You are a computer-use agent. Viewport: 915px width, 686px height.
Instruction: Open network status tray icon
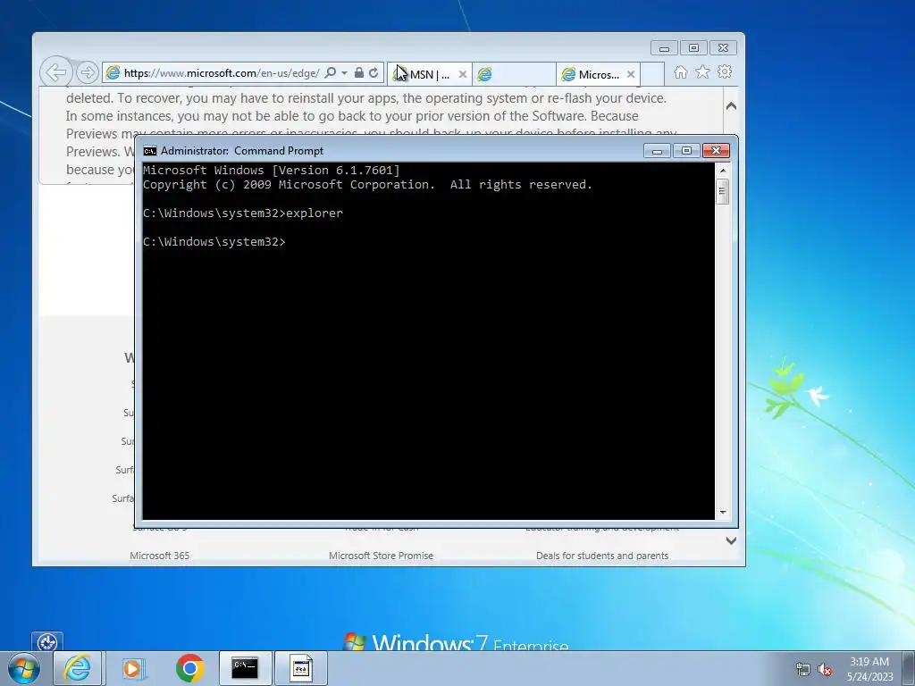point(803,670)
